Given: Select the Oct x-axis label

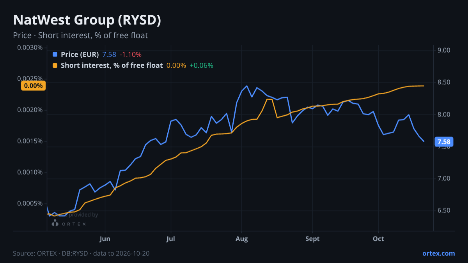Looking at the screenshot, I should [x=378, y=238].
